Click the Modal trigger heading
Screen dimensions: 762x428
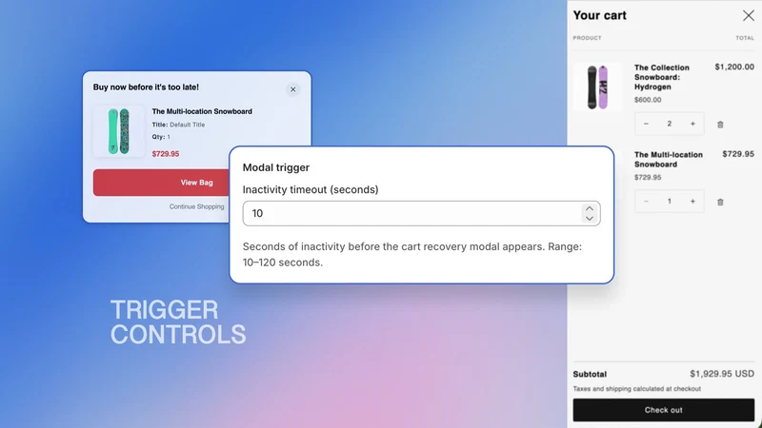tap(275, 167)
